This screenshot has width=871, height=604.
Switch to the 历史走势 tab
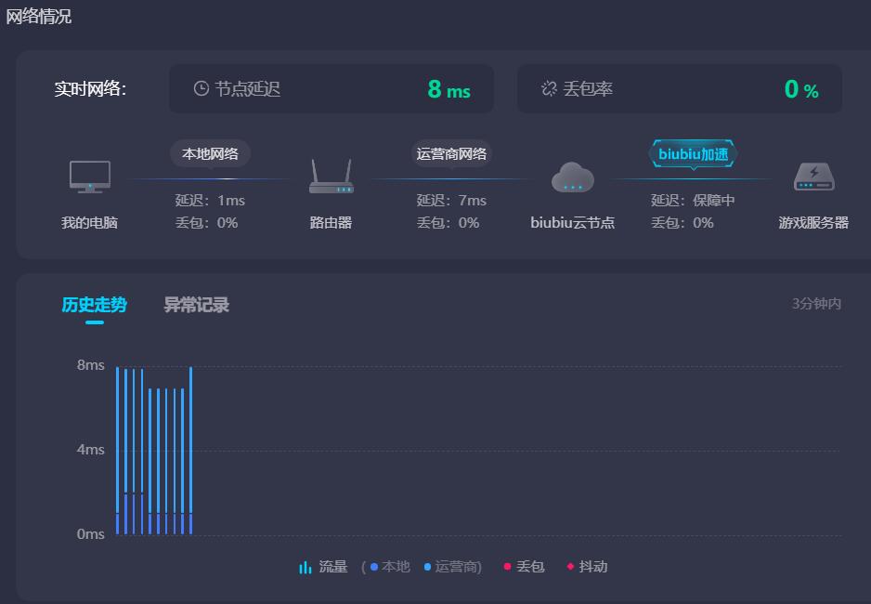(94, 305)
